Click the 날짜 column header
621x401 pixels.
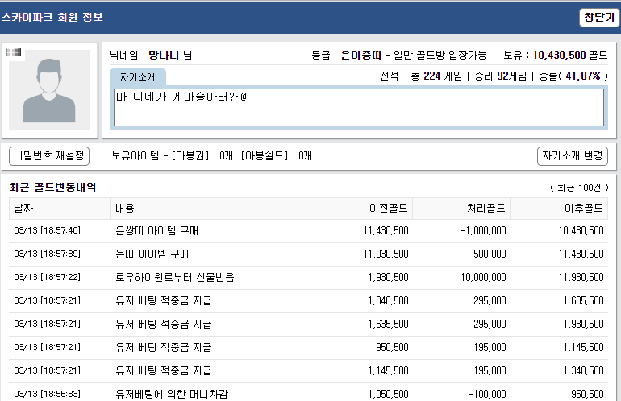(60, 208)
